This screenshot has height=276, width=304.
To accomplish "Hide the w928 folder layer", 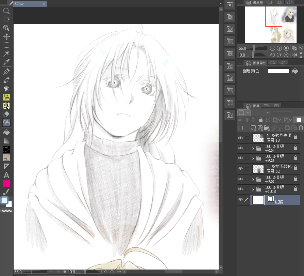I will pyautogui.click(x=240, y=179).
